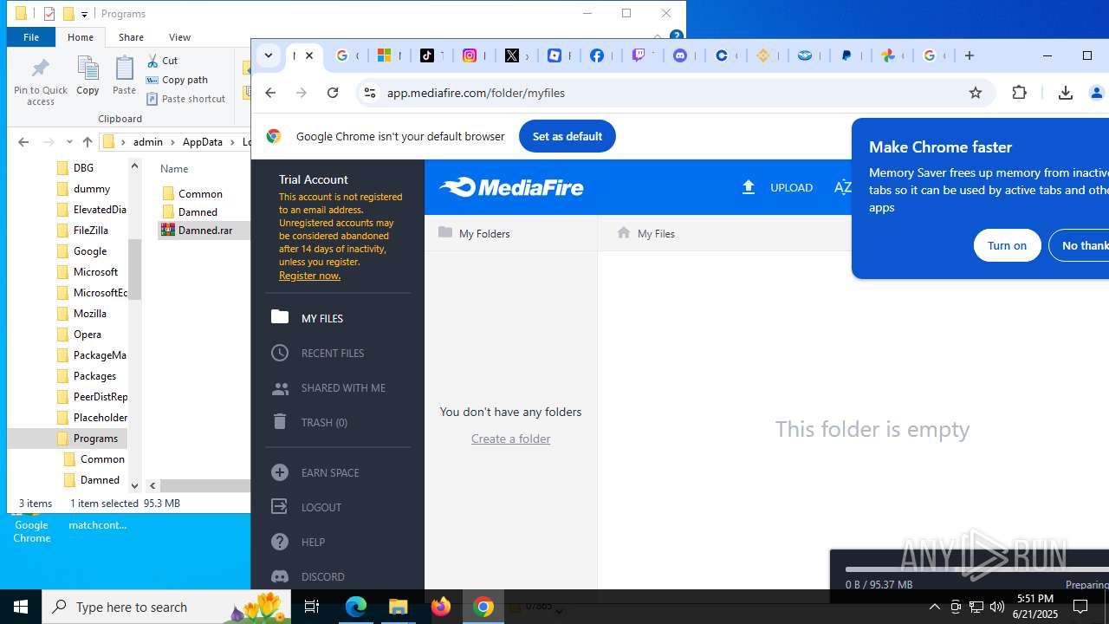Click My Files breadcrumb home icon
Screen dimensions: 1109x624
click(624, 232)
